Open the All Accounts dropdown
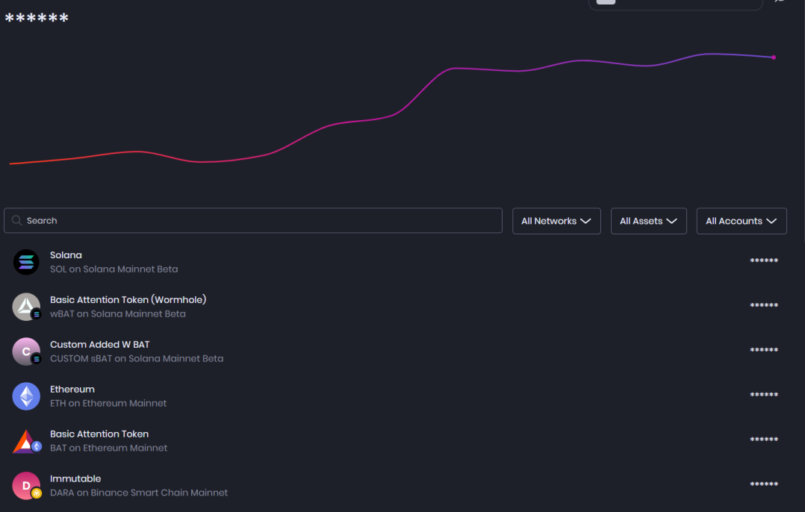805x512 pixels. [x=742, y=221]
